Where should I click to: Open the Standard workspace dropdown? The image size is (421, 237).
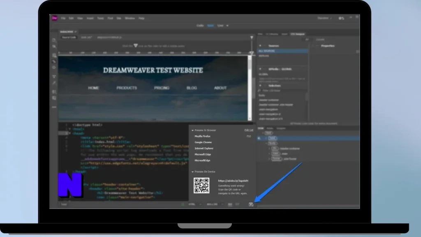pos(325,18)
